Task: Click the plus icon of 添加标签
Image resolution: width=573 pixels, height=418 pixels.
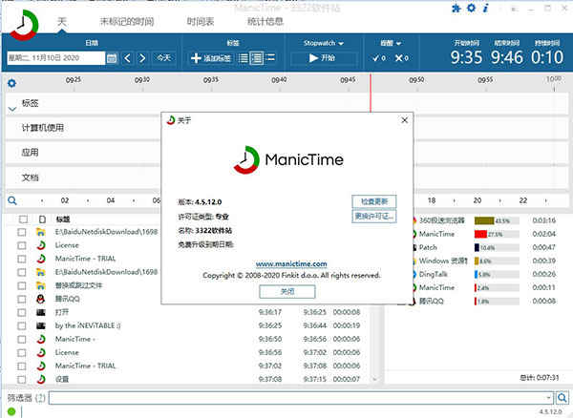Action: [x=196, y=58]
